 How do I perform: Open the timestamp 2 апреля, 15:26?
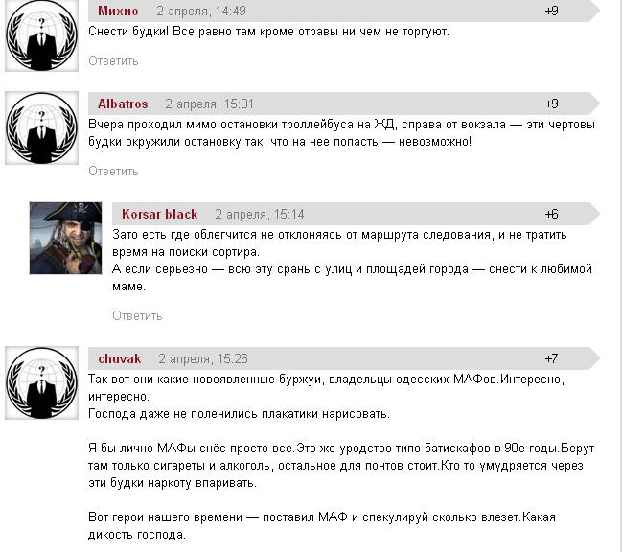(203, 358)
